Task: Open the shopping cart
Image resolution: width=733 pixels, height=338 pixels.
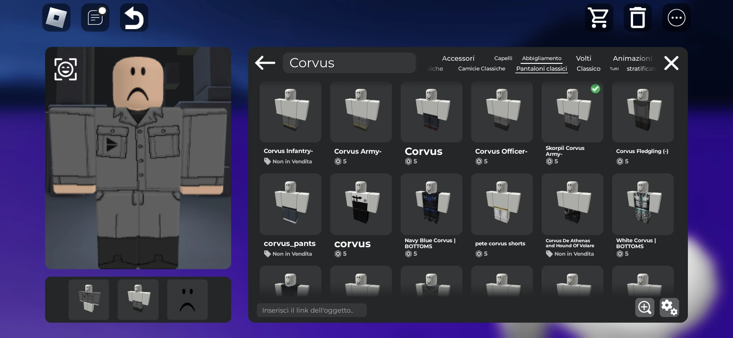Action: (x=599, y=18)
